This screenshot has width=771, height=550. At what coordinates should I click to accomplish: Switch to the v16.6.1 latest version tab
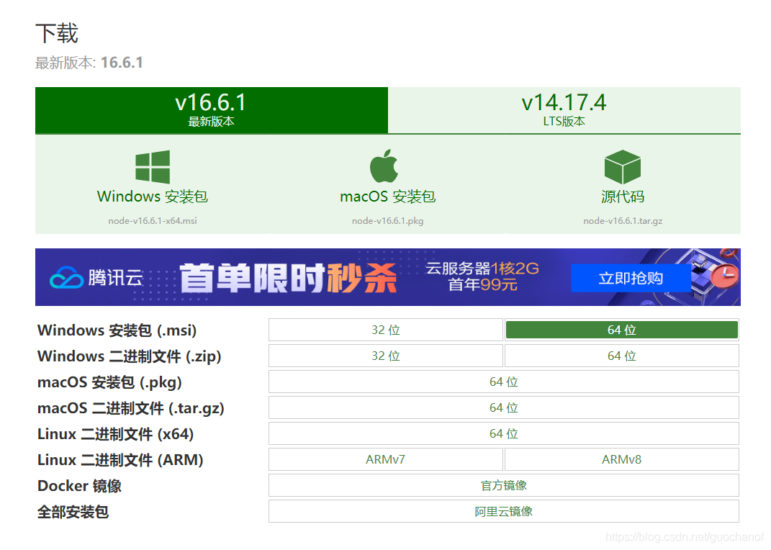[x=212, y=110]
